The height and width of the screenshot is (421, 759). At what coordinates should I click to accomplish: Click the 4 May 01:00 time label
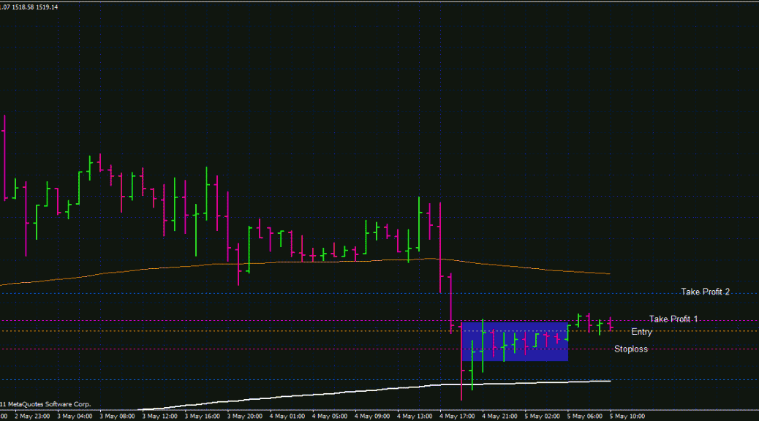click(287, 416)
